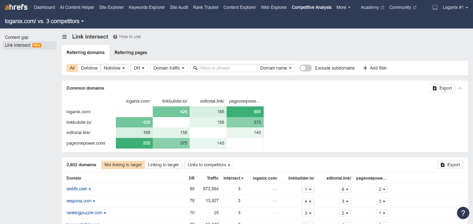Open the Nofollow dropdown
Image resolution: width=473 pixels, height=224 pixels.
[x=114, y=68]
